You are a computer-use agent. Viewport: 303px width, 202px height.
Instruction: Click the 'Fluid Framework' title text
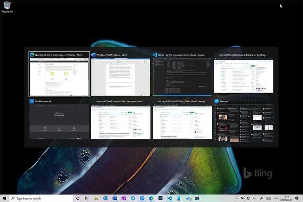[x=43, y=101]
